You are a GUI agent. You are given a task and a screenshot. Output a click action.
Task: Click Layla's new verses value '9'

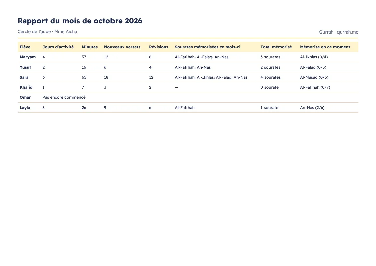(x=105, y=108)
